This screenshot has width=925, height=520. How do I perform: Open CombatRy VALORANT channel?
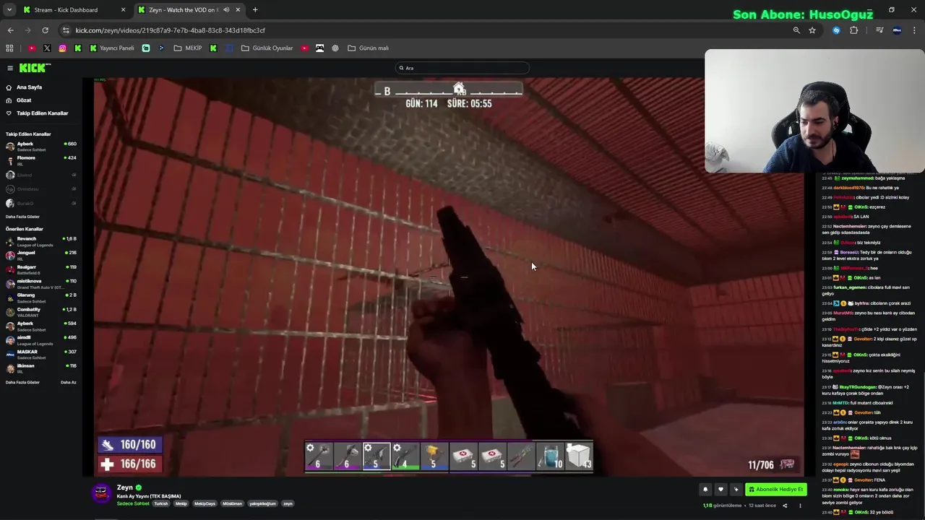click(41, 312)
